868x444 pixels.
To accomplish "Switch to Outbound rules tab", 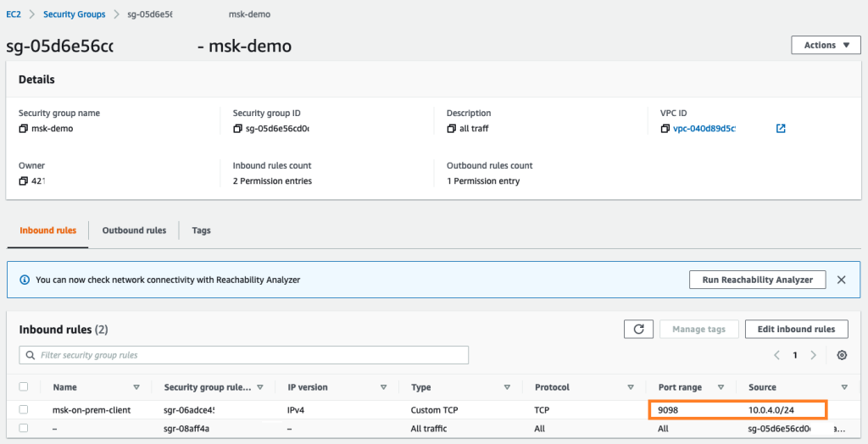I will [x=134, y=230].
